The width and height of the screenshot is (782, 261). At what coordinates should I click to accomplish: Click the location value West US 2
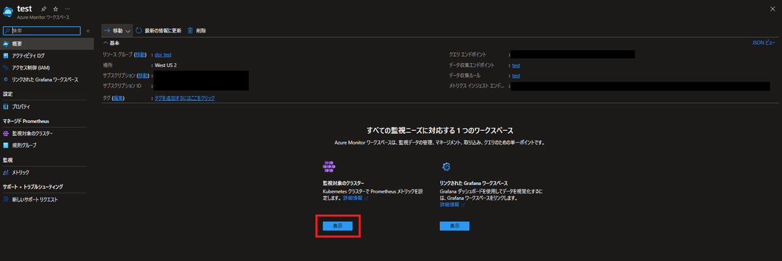166,65
